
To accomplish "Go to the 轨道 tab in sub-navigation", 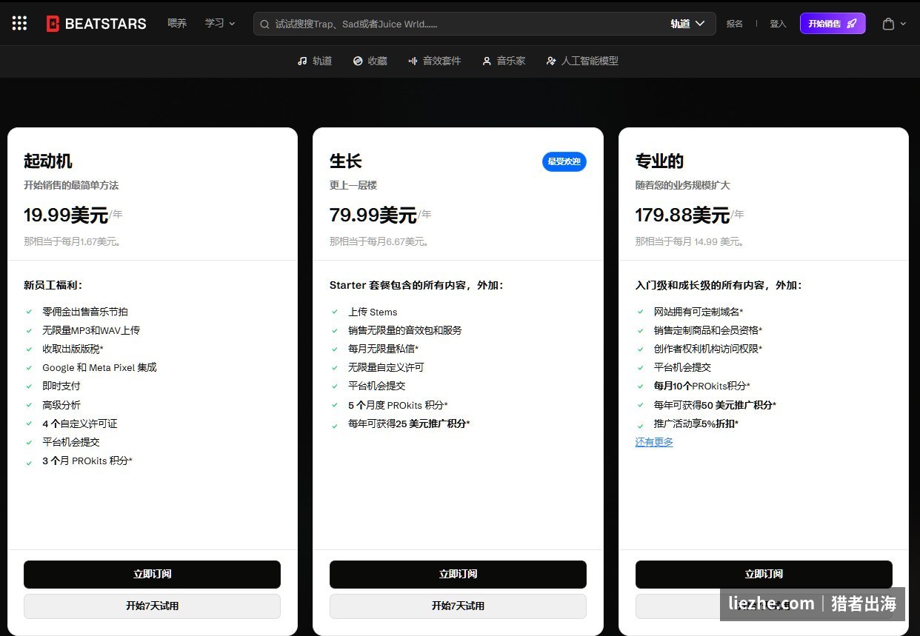I will coord(314,61).
